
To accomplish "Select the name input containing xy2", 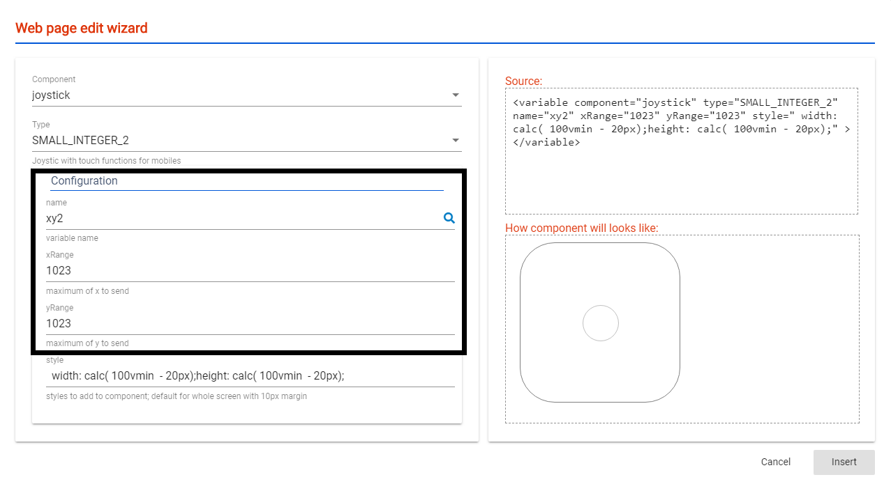I will click(x=209, y=218).
